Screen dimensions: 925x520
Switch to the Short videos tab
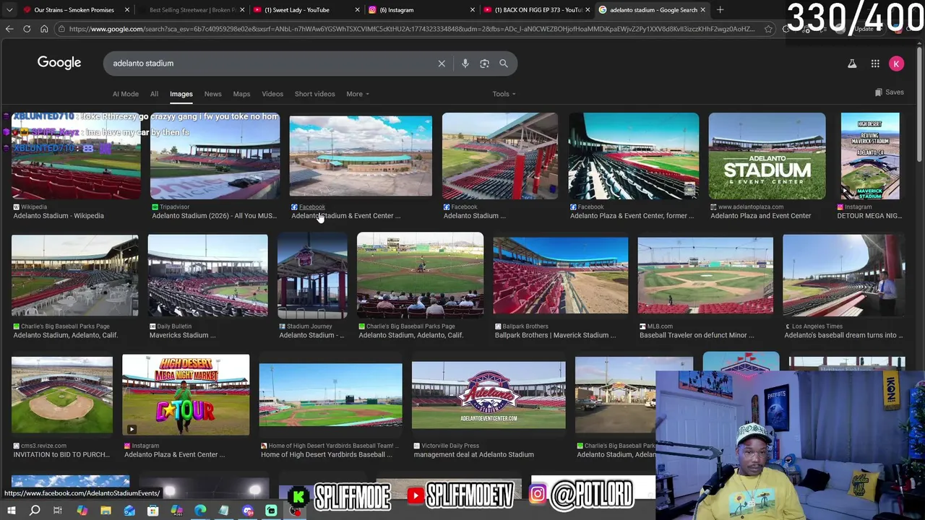tap(314, 94)
